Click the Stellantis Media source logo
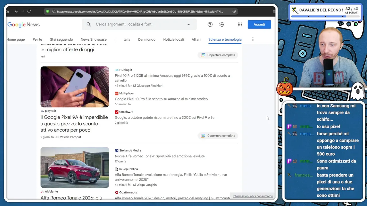This screenshot has height=206, width=367. pos(116,150)
